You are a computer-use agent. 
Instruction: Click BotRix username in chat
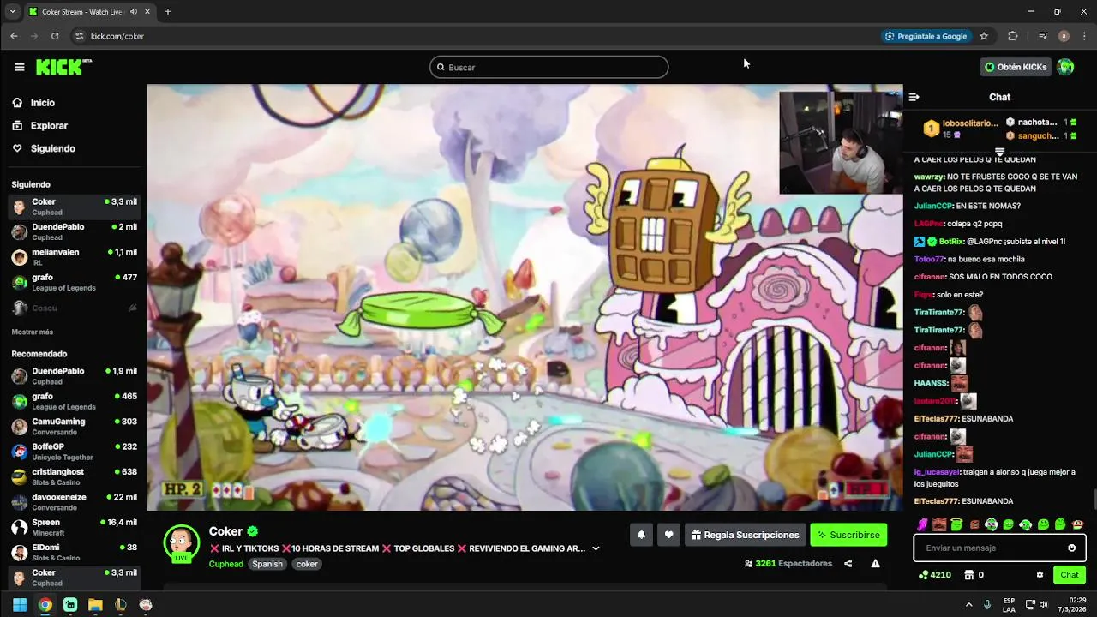tap(953, 242)
